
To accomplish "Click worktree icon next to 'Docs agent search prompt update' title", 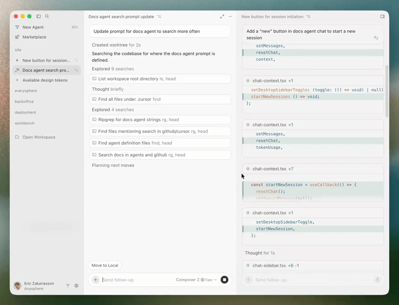I will [x=159, y=17].
